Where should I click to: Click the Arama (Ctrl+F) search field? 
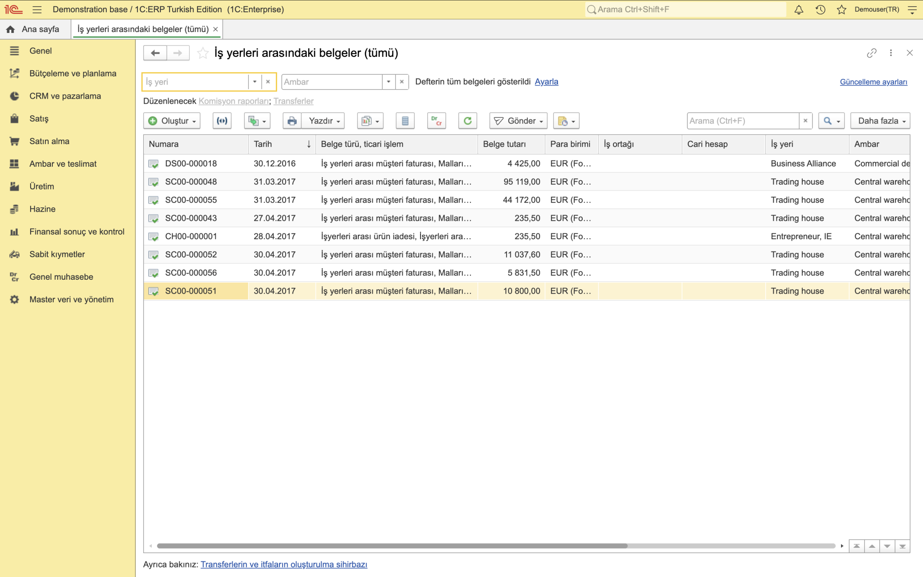click(744, 121)
